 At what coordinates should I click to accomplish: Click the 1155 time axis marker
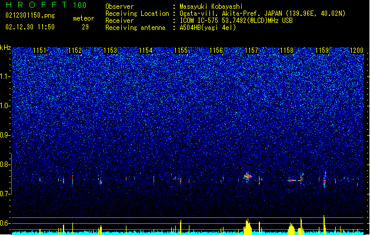coord(181,51)
